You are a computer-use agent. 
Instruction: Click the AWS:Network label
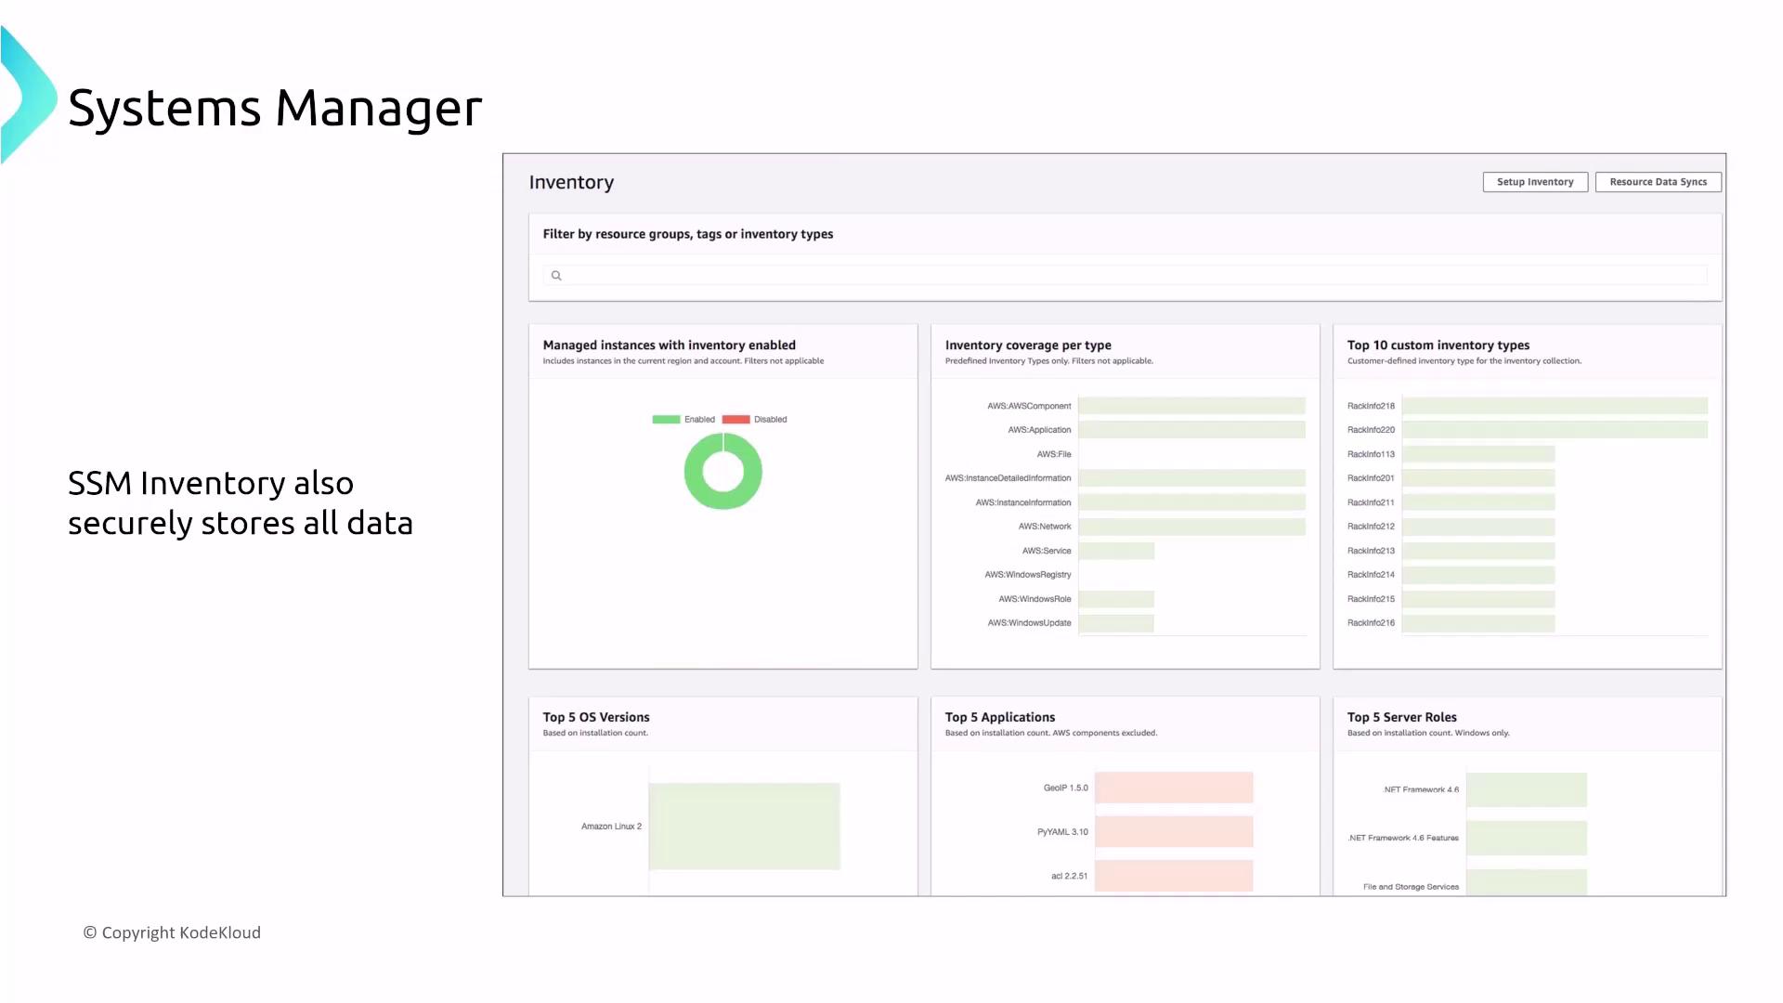(1044, 527)
